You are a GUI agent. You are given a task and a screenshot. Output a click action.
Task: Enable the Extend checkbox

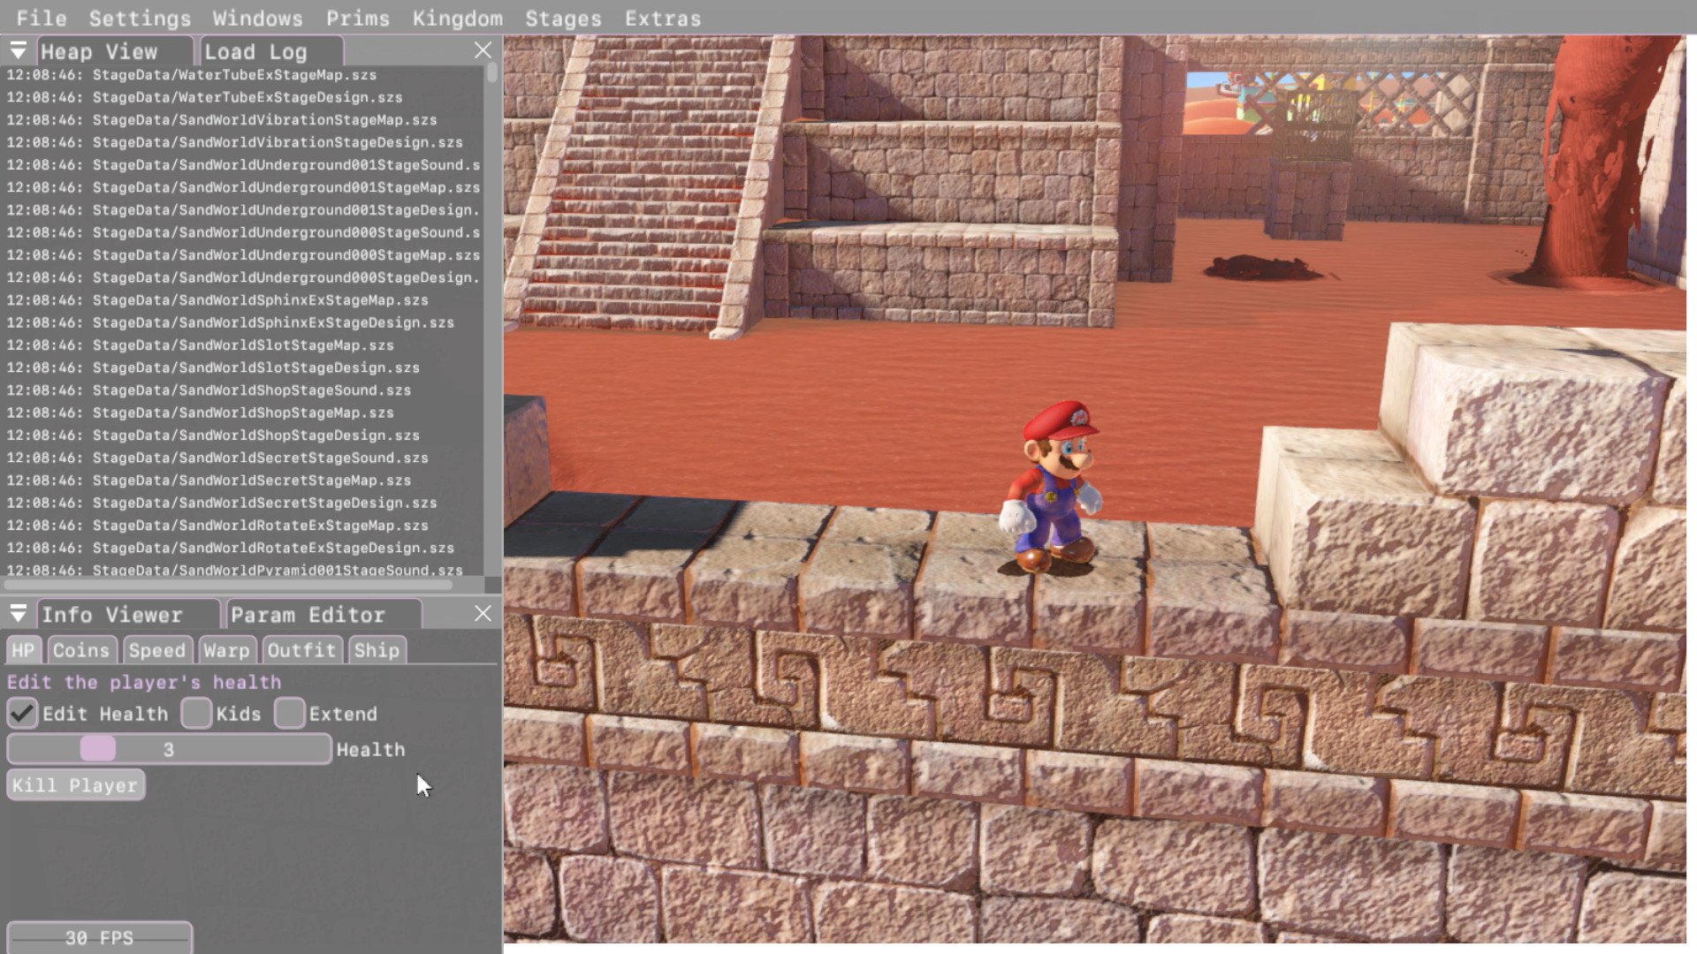(290, 714)
